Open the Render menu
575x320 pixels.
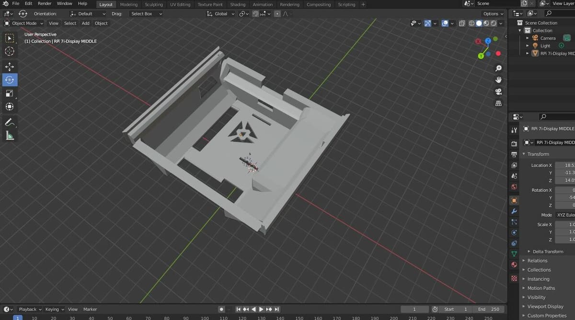(x=45, y=4)
